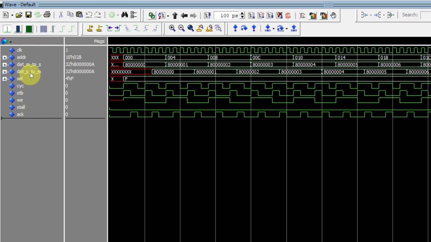This screenshot has width=431, height=242.
Task: Click the blue Step Into arrow icon
Action: pyautogui.click(x=235, y=28)
